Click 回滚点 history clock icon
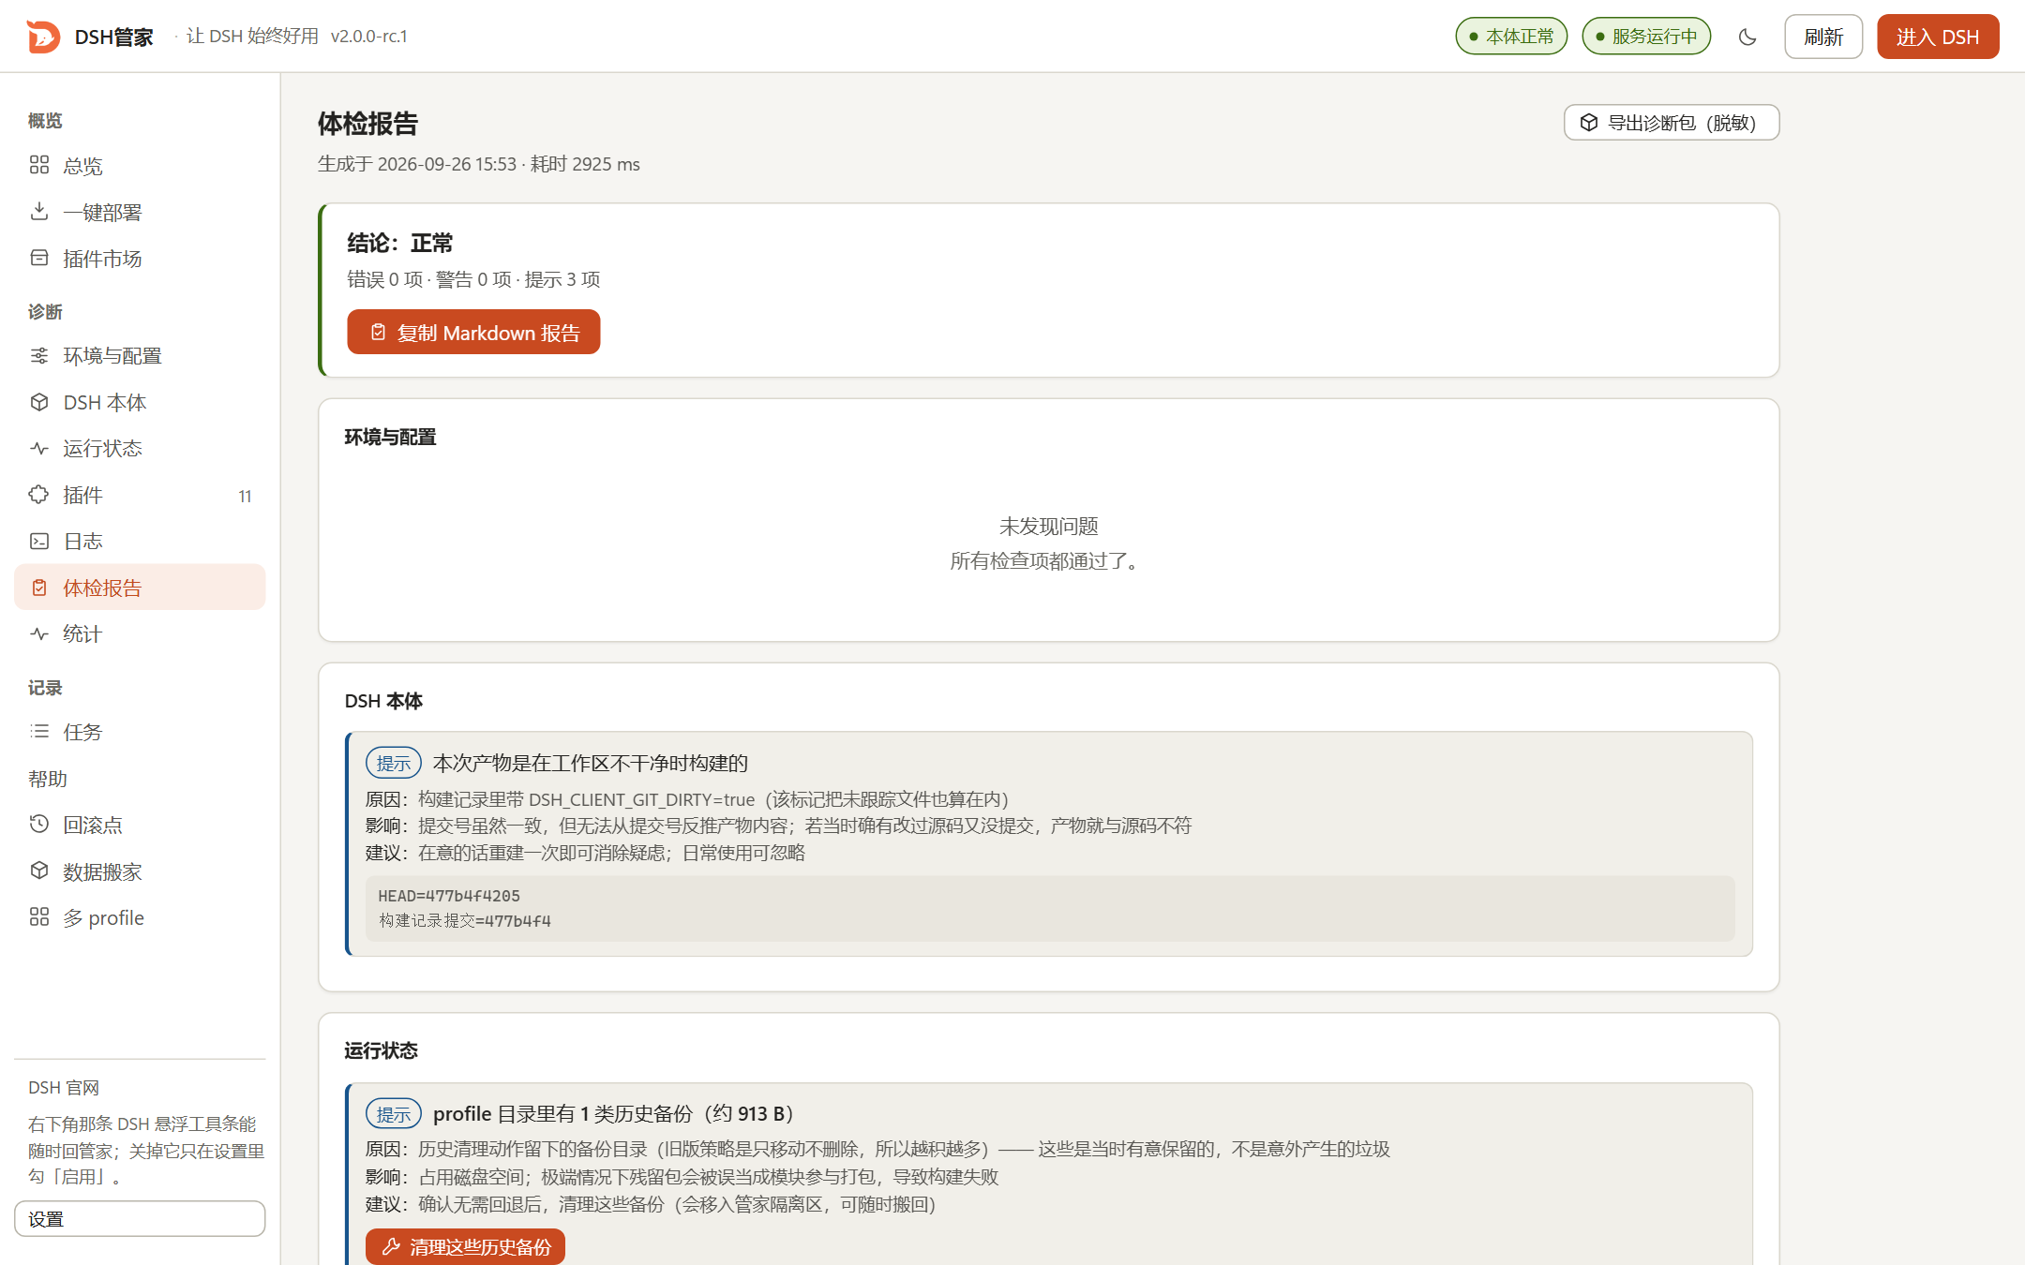The image size is (2025, 1265). [39, 825]
